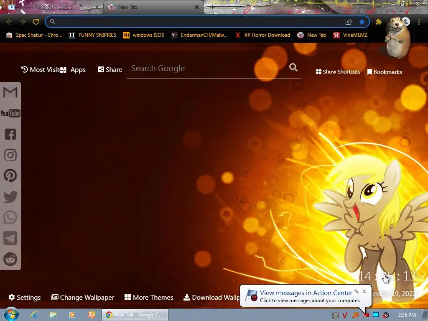
Task: Click the round black and red tray icon
Action: click(x=386, y=315)
